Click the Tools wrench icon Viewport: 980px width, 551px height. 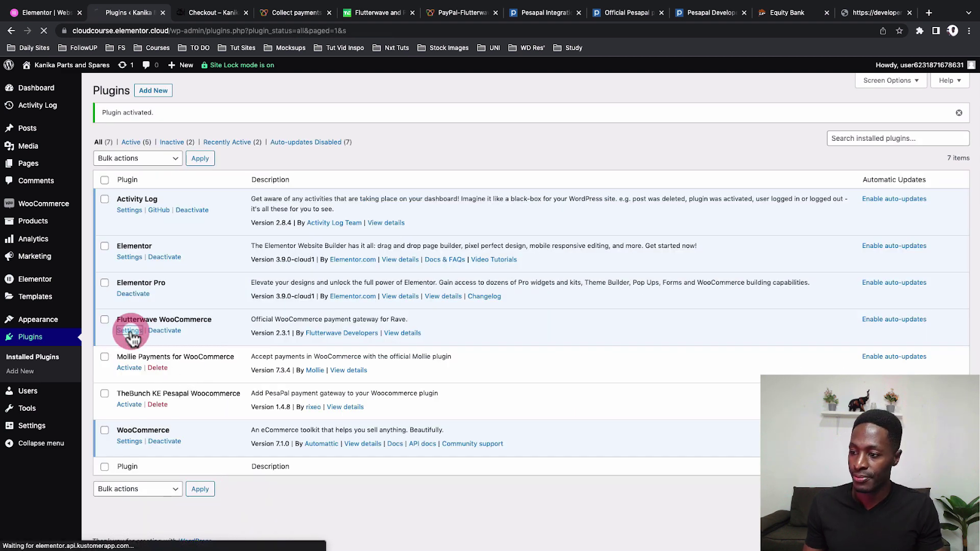point(9,408)
